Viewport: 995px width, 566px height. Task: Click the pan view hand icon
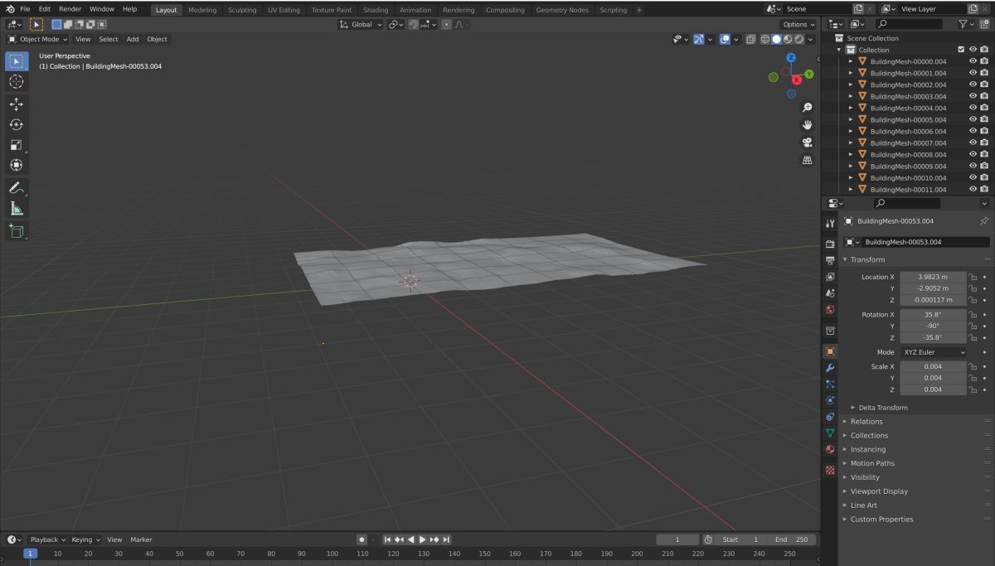pyautogui.click(x=807, y=125)
